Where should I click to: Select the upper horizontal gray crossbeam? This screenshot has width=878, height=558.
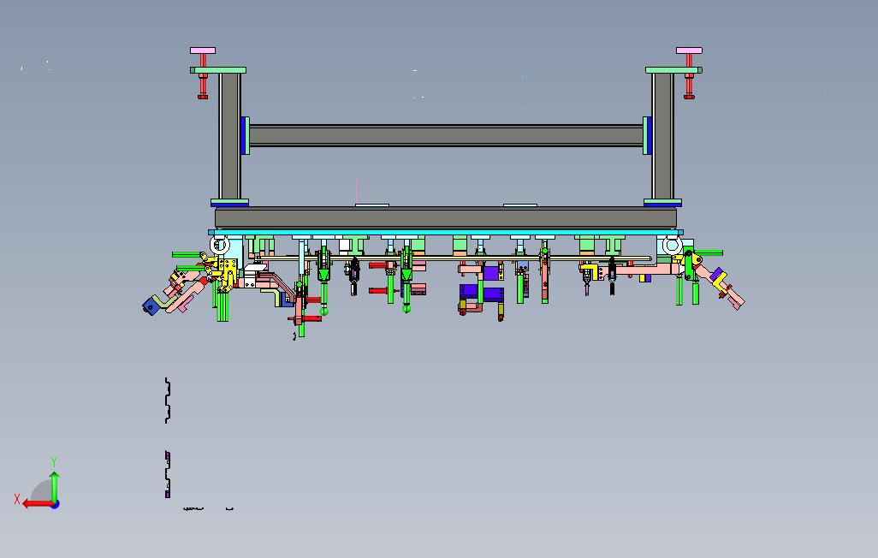[x=447, y=135]
